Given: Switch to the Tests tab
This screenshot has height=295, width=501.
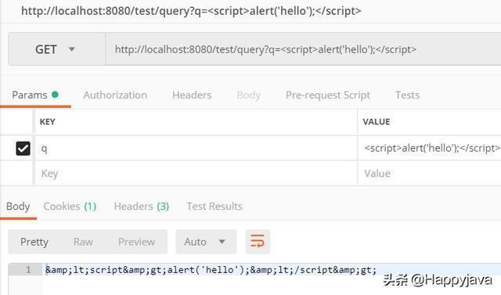Looking at the screenshot, I should point(407,95).
